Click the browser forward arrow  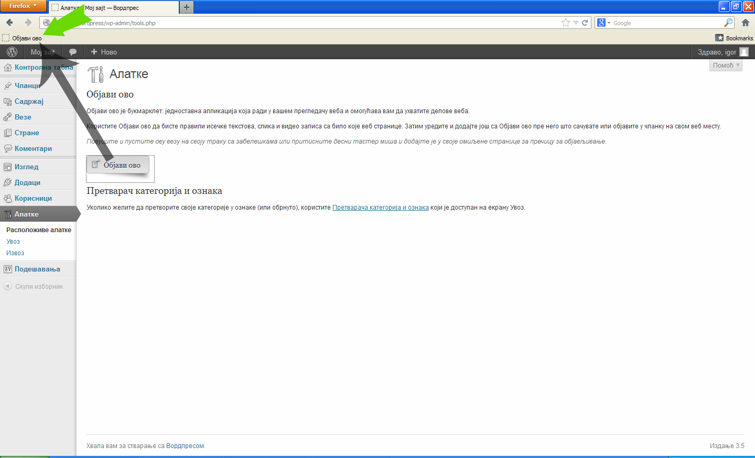[28, 23]
